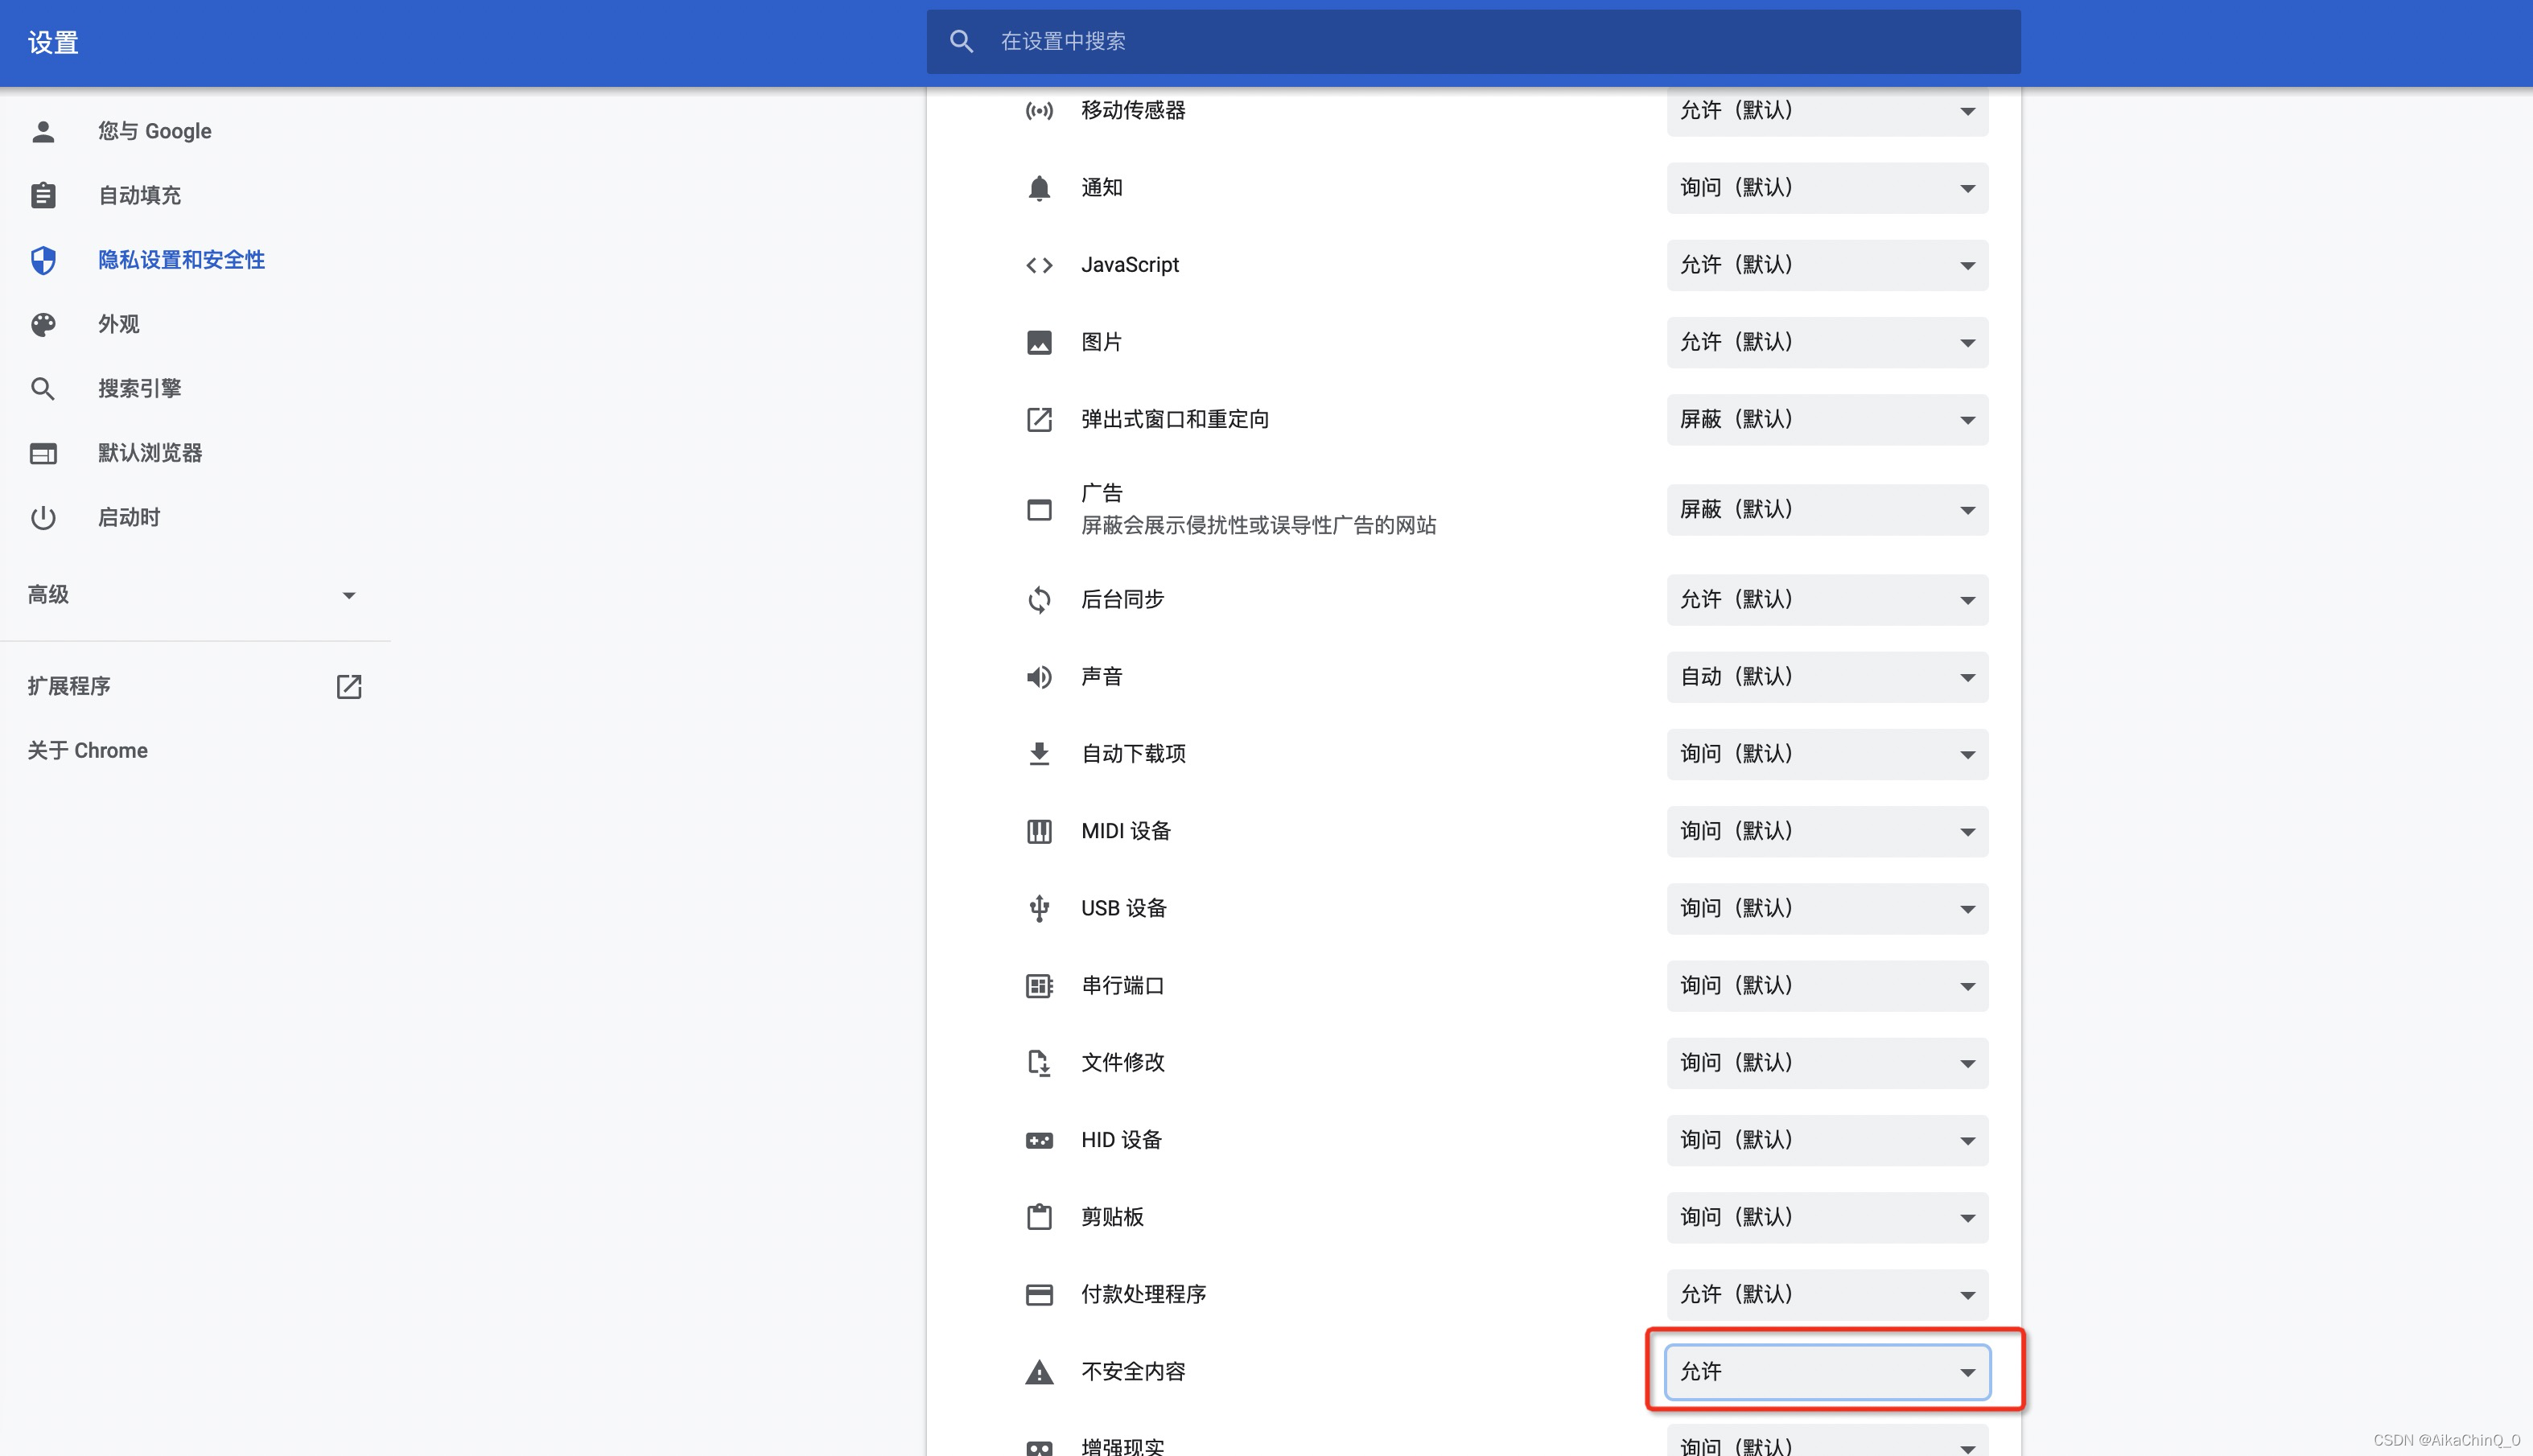Click the 在设置中搜索 search field

1472,42
